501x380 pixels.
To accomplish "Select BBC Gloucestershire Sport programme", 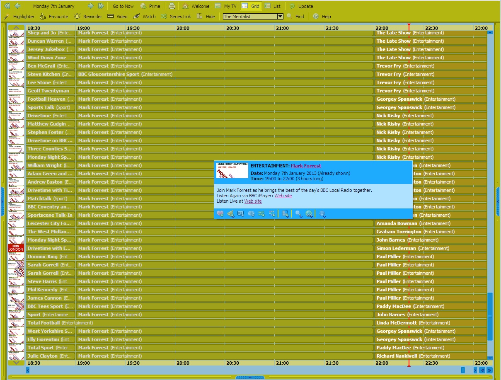I will point(225,74).
